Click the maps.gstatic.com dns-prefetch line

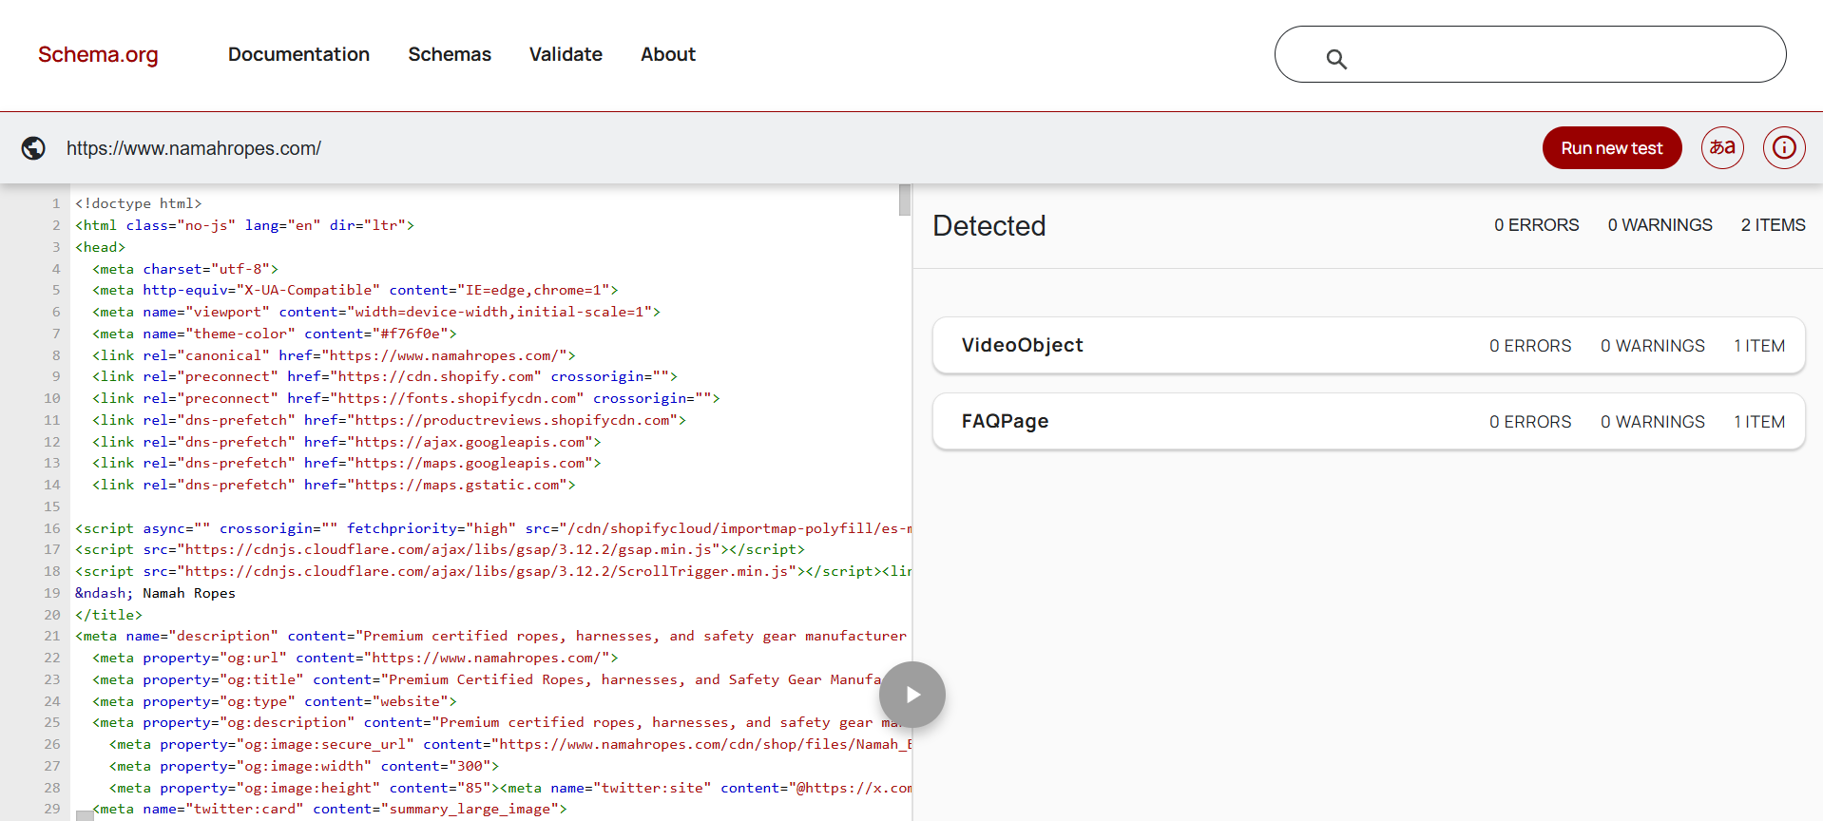pyautogui.click(x=334, y=485)
